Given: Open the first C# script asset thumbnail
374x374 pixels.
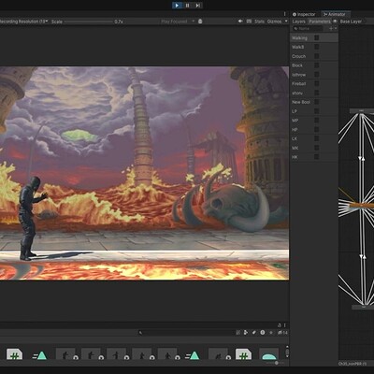Looking at the screenshot, I should point(14,354).
